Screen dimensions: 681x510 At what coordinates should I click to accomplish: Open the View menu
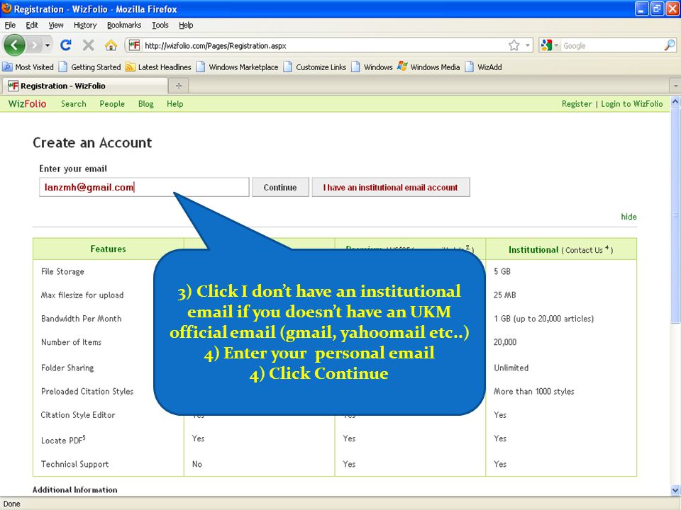56,25
